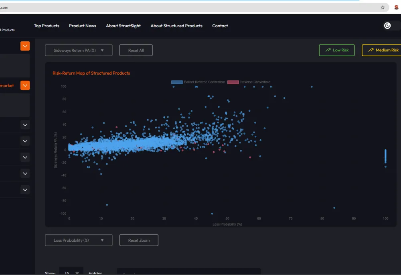Select the Low Risk filter button
Viewport: 401px width, 275px height.
pos(337,50)
